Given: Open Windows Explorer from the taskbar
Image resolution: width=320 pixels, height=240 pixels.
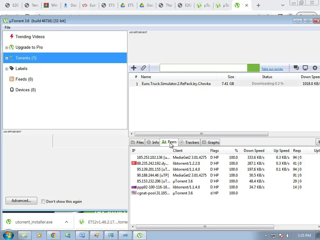Looking at the screenshot, I should coord(25,235).
